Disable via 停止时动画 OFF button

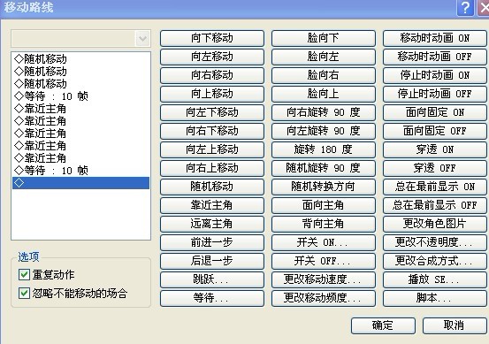click(x=435, y=94)
